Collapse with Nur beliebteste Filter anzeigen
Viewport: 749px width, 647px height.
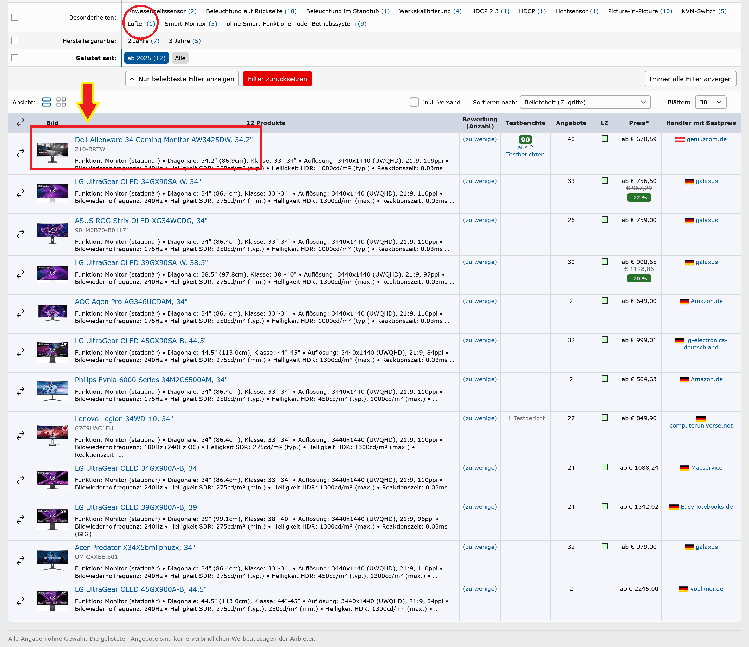(x=182, y=79)
